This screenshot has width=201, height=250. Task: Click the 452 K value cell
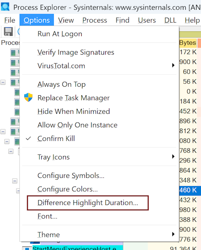[x=188, y=111]
